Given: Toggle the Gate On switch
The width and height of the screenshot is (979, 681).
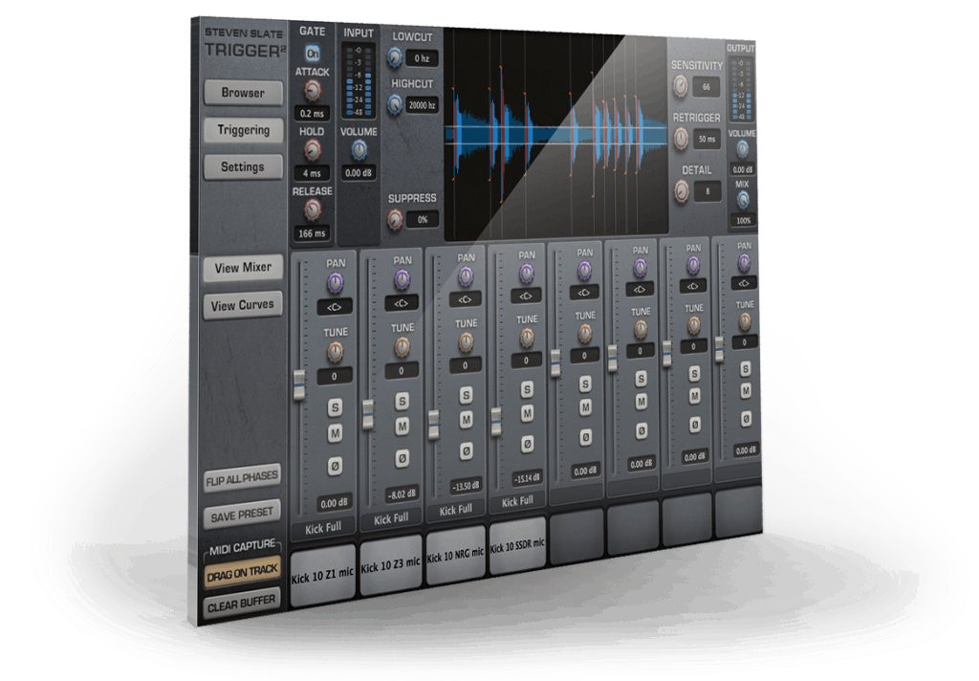Looking at the screenshot, I should [x=313, y=54].
